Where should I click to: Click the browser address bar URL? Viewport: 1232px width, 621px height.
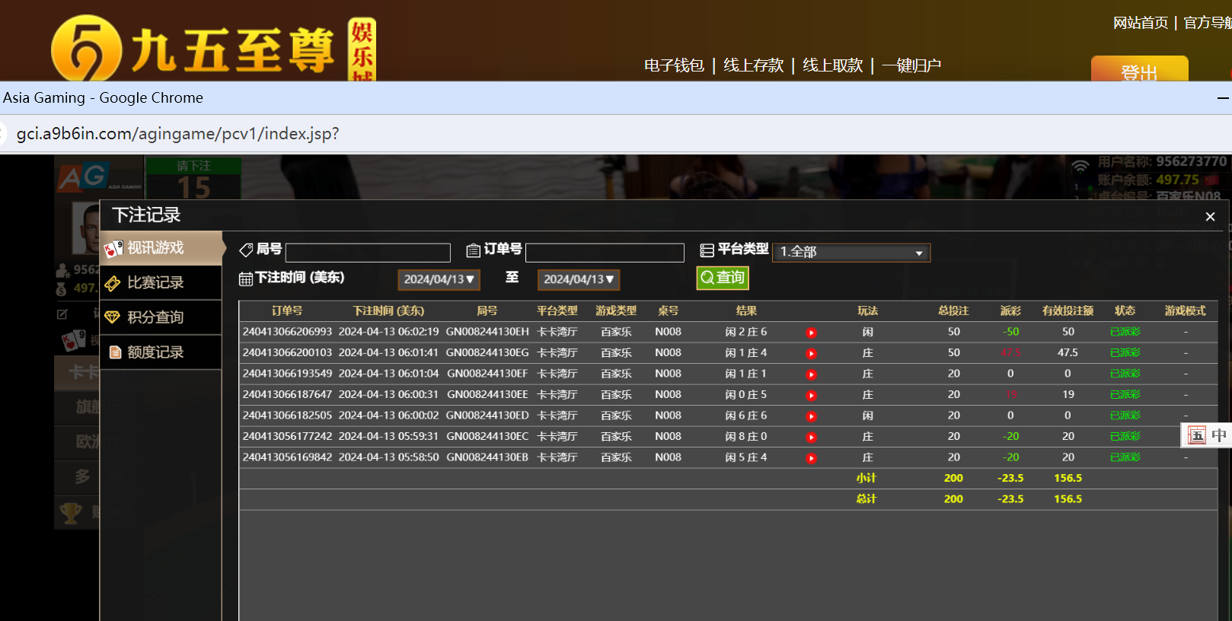point(177,134)
